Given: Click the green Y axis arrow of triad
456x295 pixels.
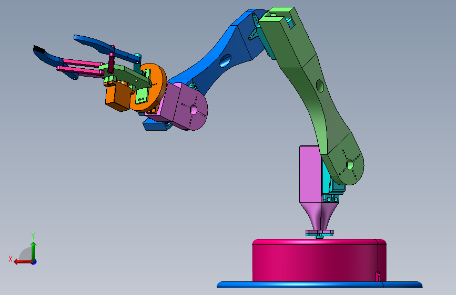Looking at the screenshot, I should (x=34, y=250).
